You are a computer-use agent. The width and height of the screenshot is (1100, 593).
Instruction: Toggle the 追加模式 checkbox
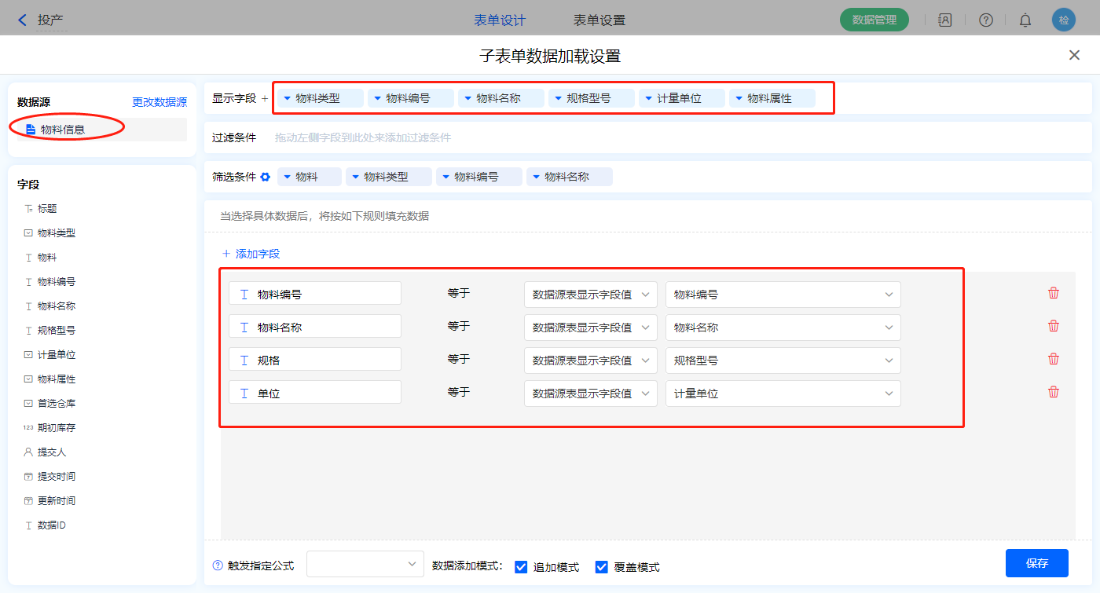(521, 567)
